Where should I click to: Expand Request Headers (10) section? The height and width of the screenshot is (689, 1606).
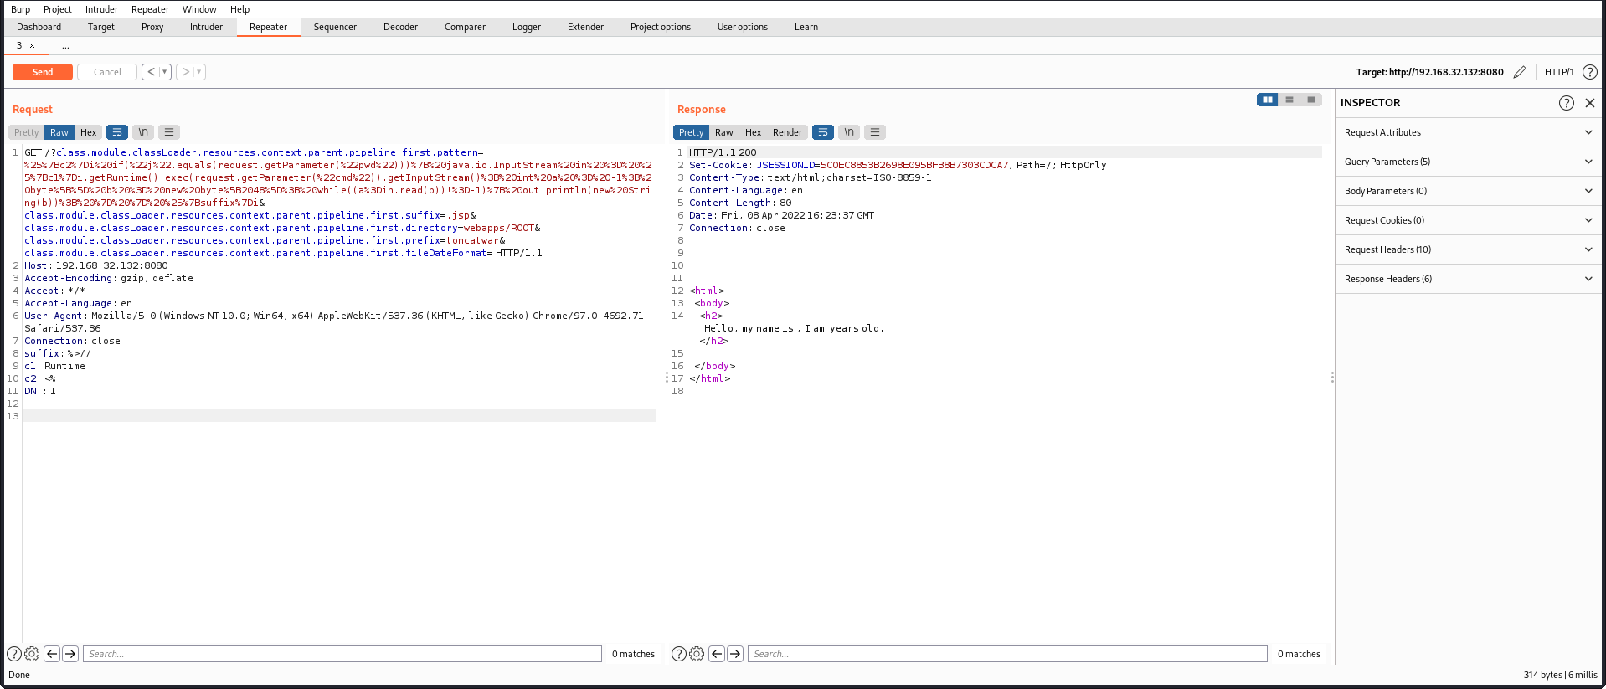click(1469, 249)
